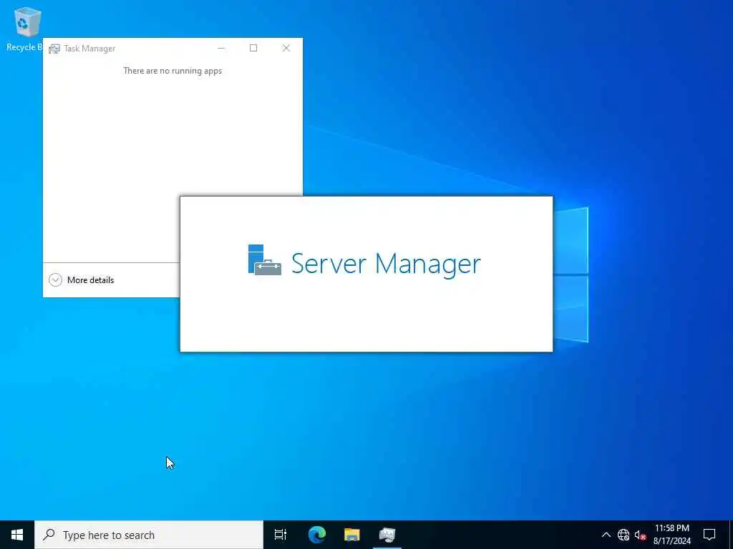Image resolution: width=733 pixels, height=549 pixels.
Task: Launch Microsoft Edge from the taskbar
Action: tap(317, 535)
